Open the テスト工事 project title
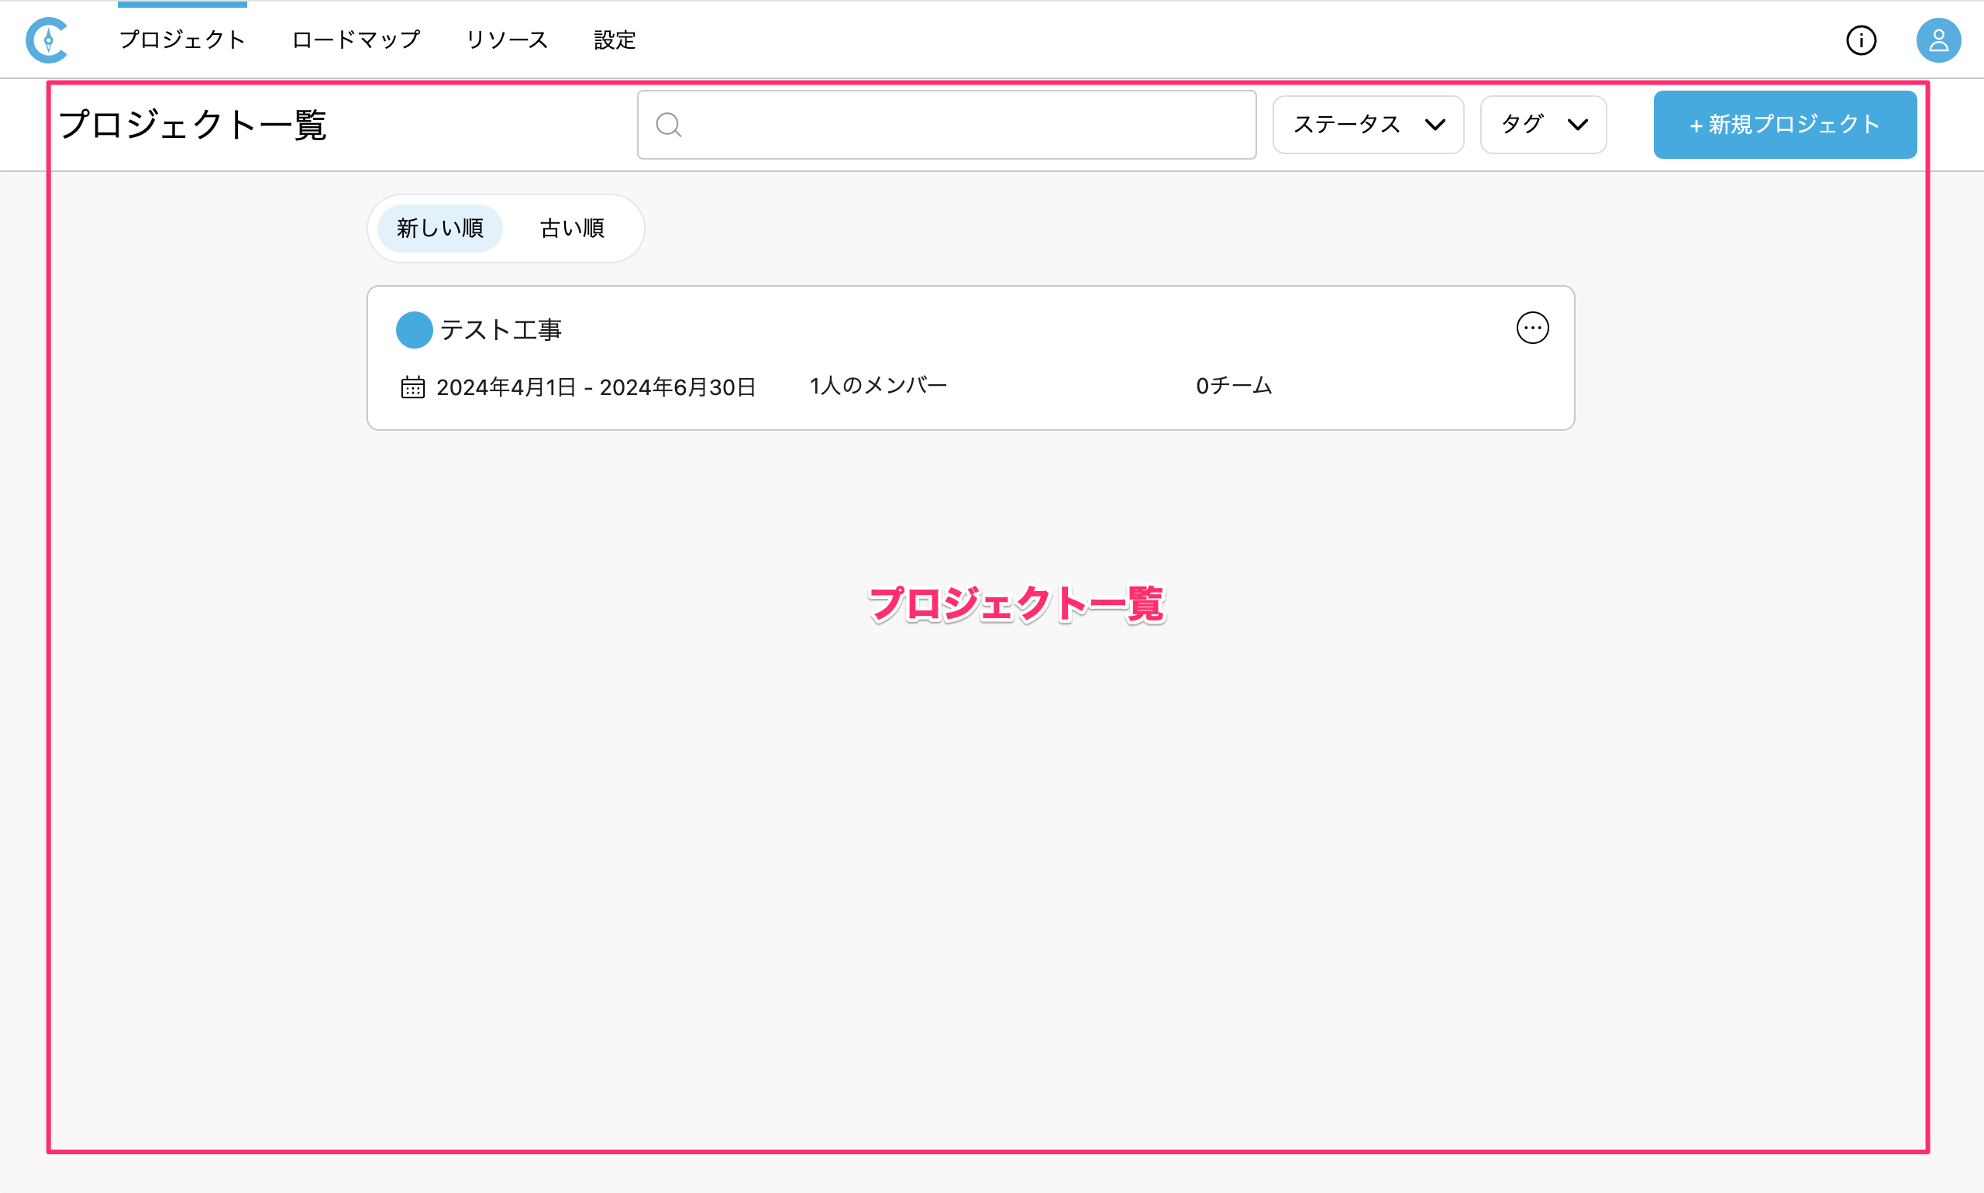This screenshot has height=1193, width=1984. (500, 329)
